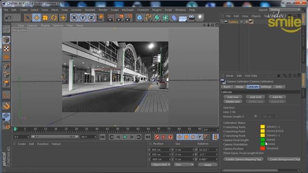Toggle the Y axis lock

83,18
